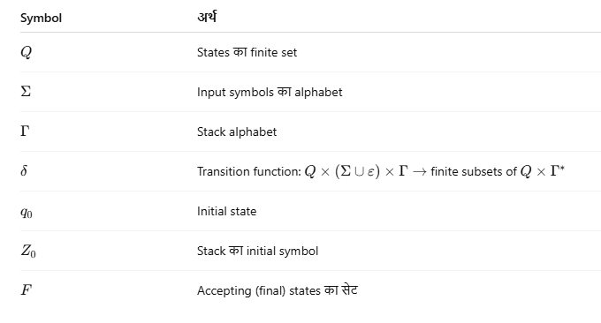
Task: Select the F symbol cell
Action: [26, 290]
